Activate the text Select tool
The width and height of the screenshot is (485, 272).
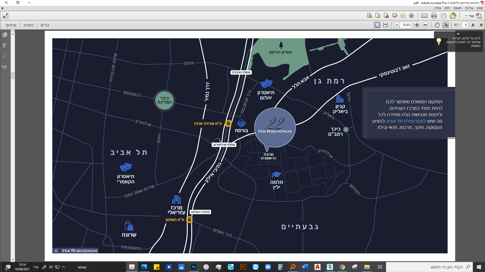[x=446, y=25]
